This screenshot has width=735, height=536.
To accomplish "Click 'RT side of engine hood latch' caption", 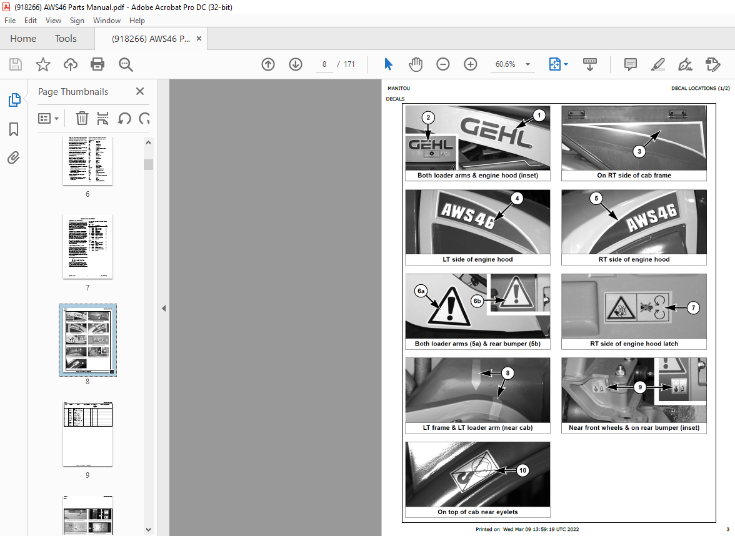I will click(634, 344).
